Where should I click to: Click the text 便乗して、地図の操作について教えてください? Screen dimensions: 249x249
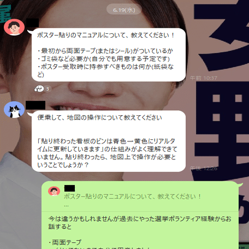pyautogui.click(x=99, y=117)
